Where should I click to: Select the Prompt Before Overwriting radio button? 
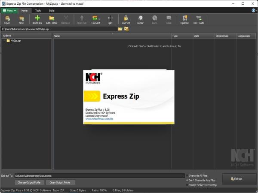187,185
